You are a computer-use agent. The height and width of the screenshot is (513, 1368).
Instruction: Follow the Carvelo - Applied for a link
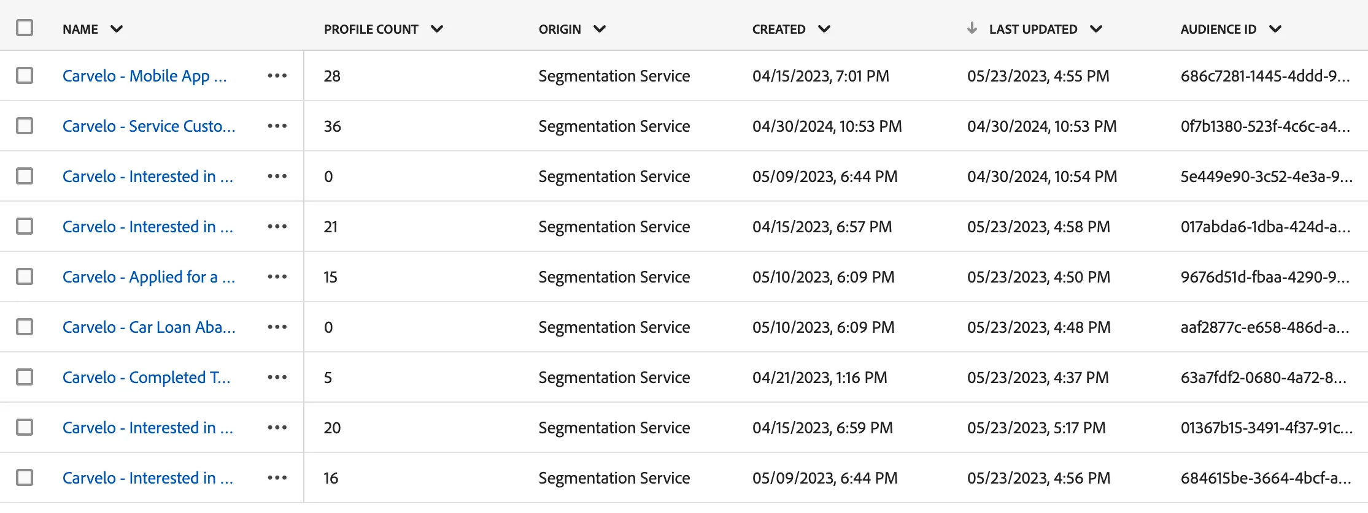click(149, 277)
